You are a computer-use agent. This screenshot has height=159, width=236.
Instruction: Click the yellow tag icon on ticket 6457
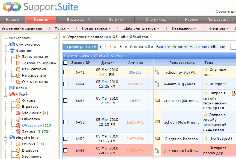[x=157, y=101]
